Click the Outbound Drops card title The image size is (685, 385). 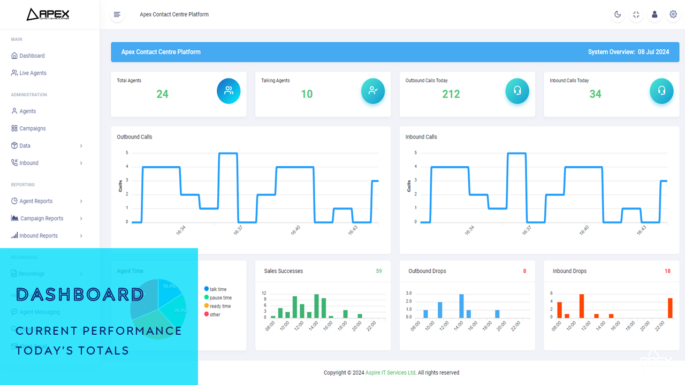[427, 271]
